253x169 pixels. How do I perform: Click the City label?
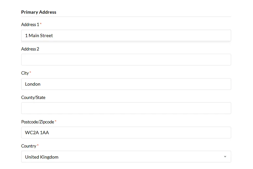25,73
